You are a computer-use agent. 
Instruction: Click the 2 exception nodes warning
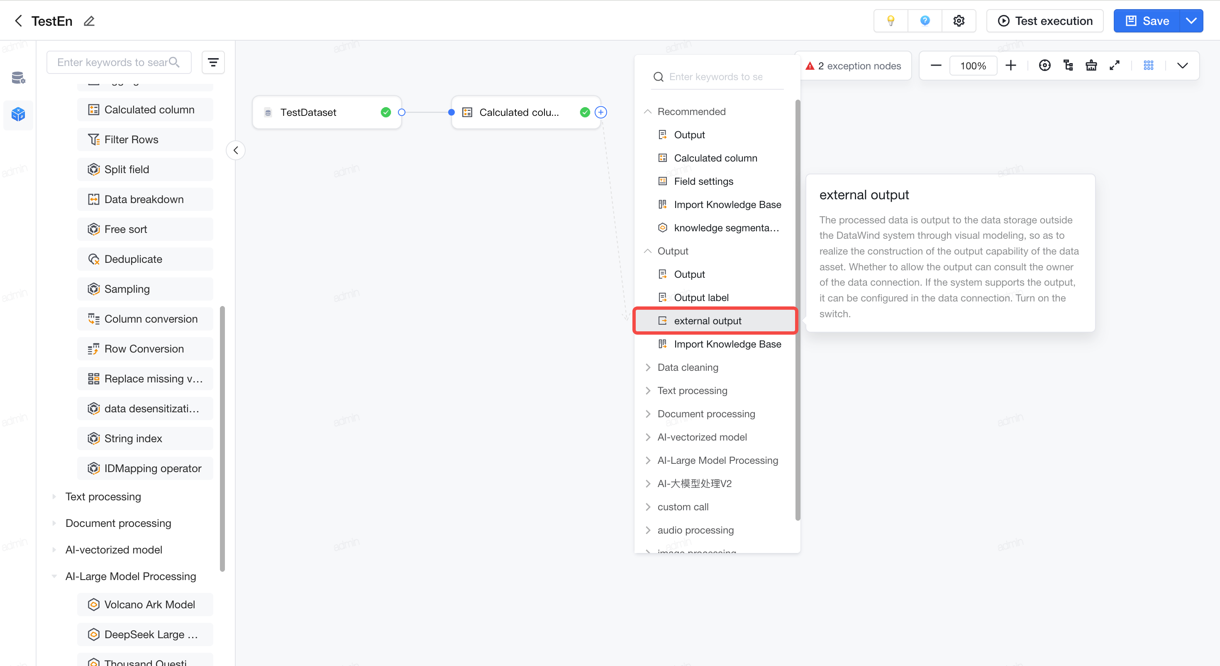coord(854,66)
